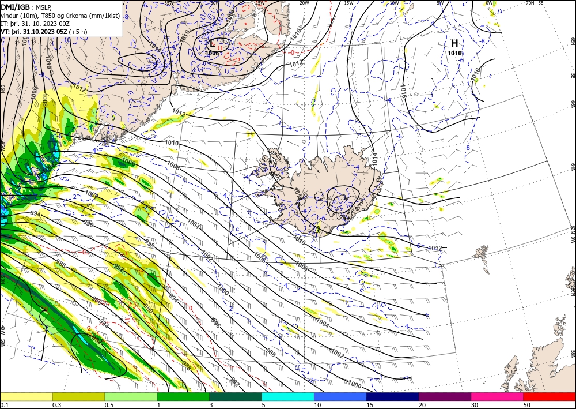
Task: Click the legend value '0.5'
Action: tap(109, 405)
